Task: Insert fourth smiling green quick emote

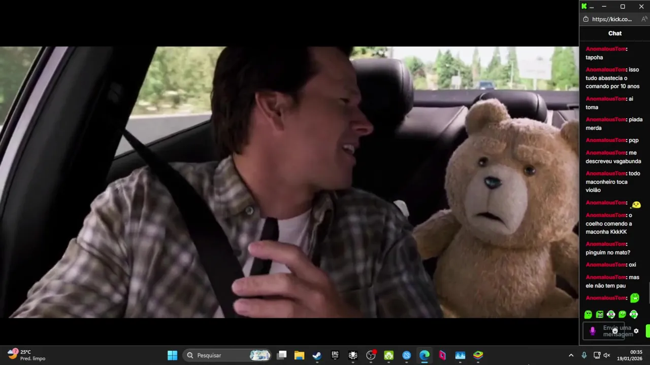Action: (x=623, y=314)
